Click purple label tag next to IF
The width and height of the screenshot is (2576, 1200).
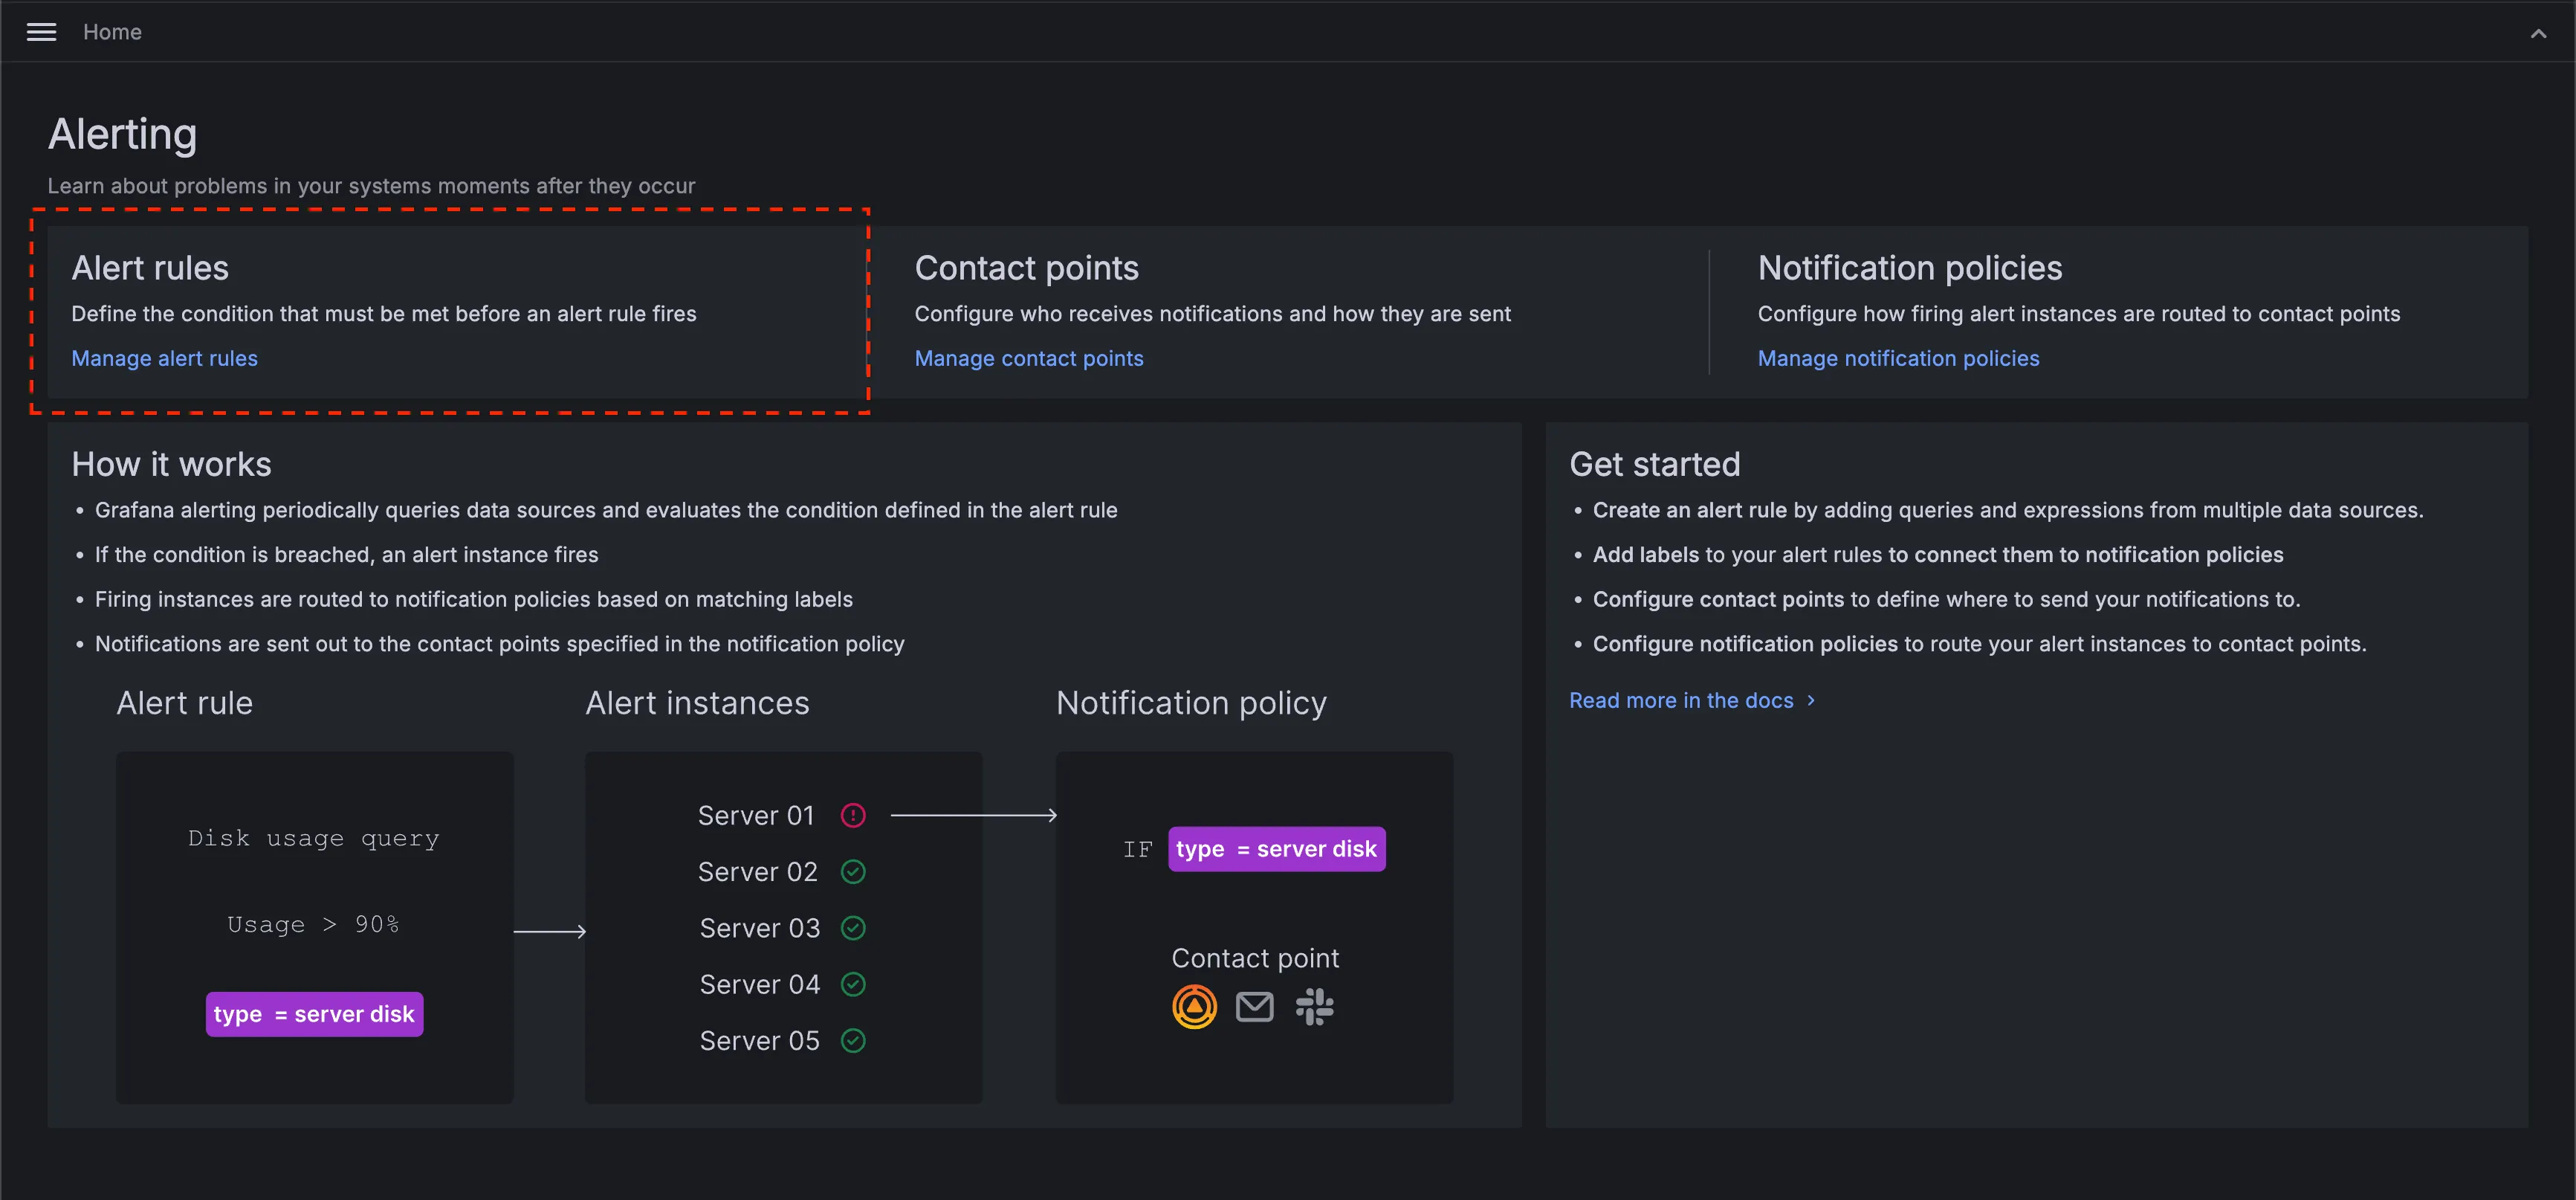pyautogui.click(x=1276, y=849)
